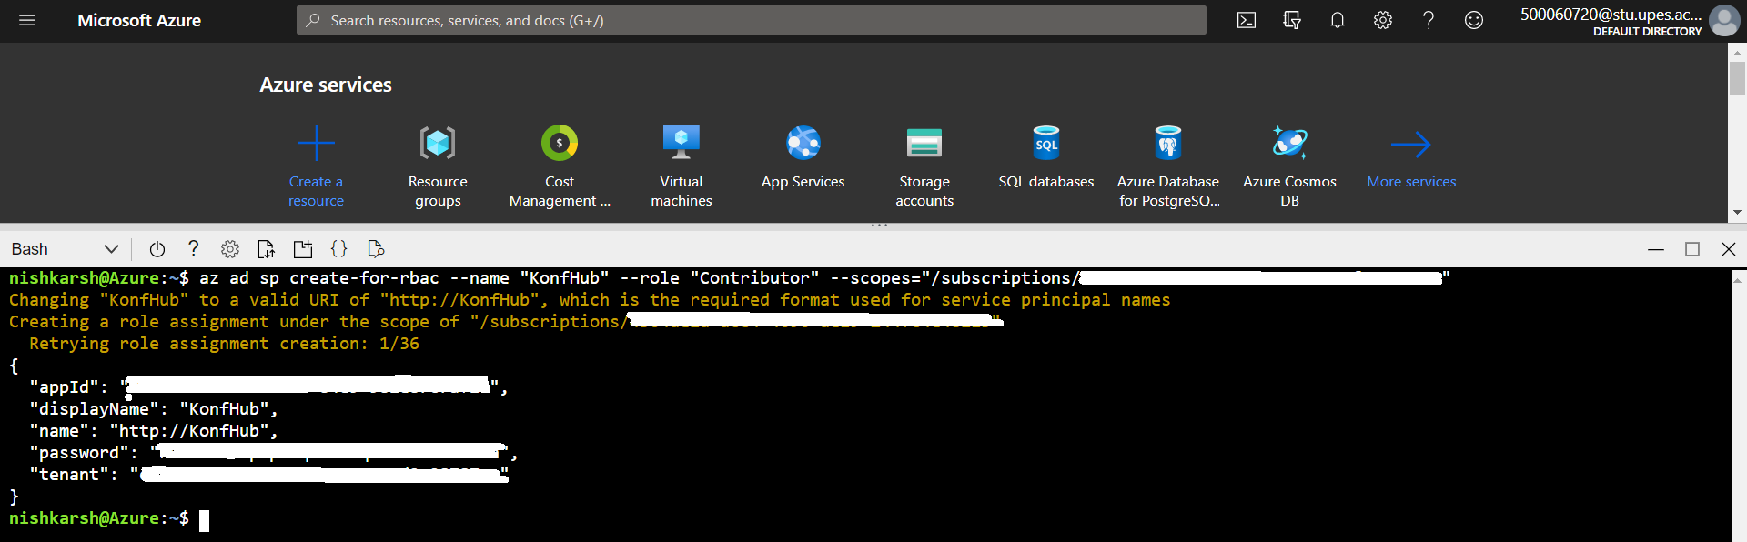The image size is (1747, 542).
Task: Click the Cloud Shell panel drag handle dots
Action: (x=879, y=225)
